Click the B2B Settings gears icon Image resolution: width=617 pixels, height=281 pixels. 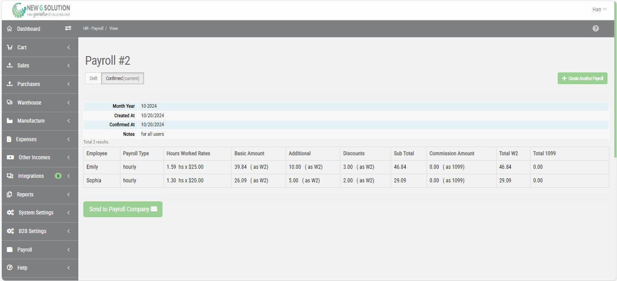(10, 231)
